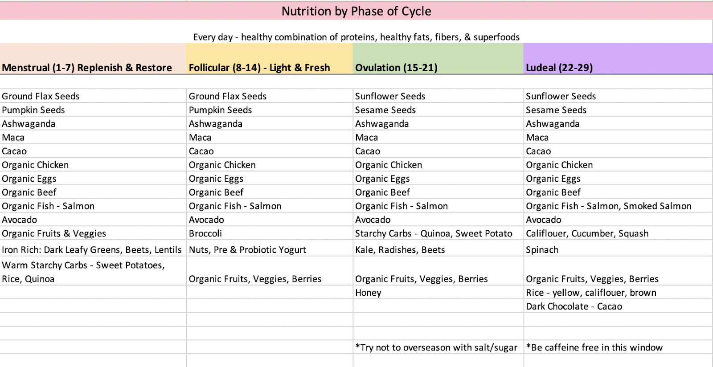Click the Spinach cell in Ludeal column
Viewport: 713px width, 367px height.
618,249
